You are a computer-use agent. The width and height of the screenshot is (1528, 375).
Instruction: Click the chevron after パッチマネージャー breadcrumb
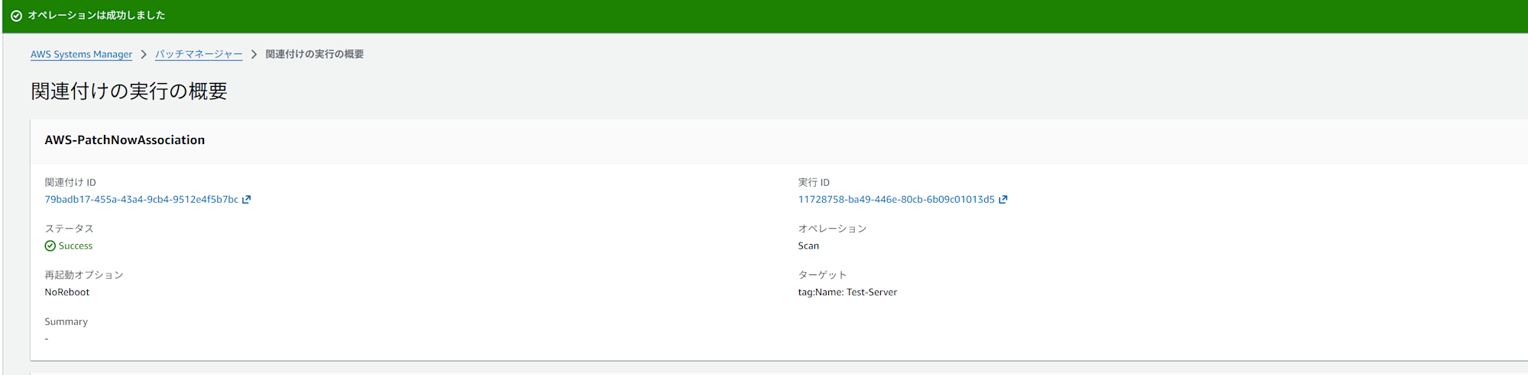point(254,54)
